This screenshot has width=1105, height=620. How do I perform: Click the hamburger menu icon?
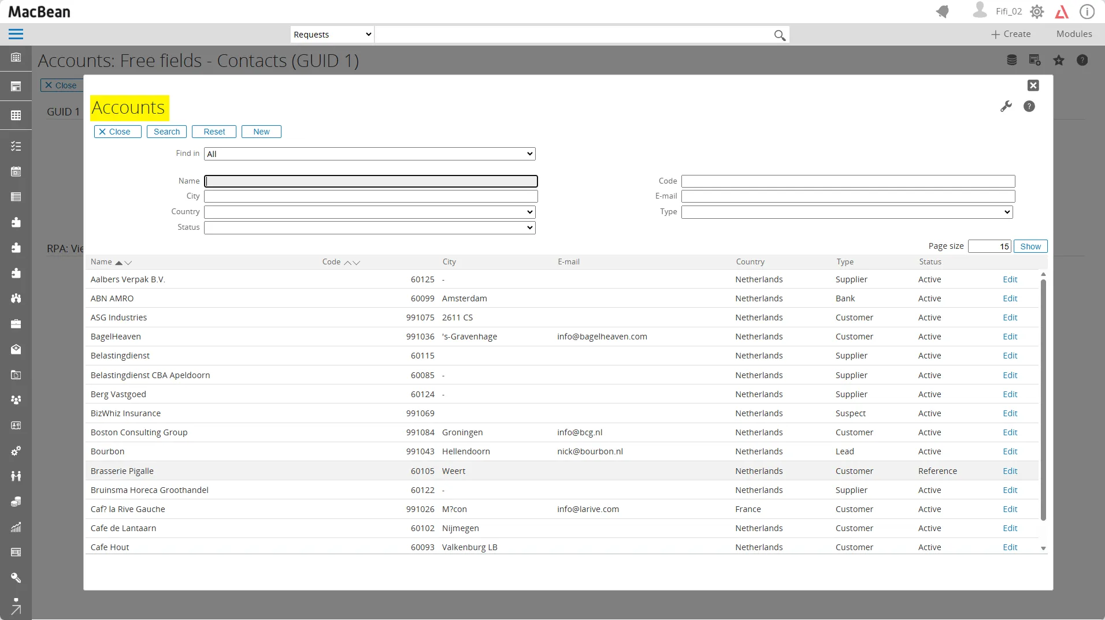[x=16, y=34]
